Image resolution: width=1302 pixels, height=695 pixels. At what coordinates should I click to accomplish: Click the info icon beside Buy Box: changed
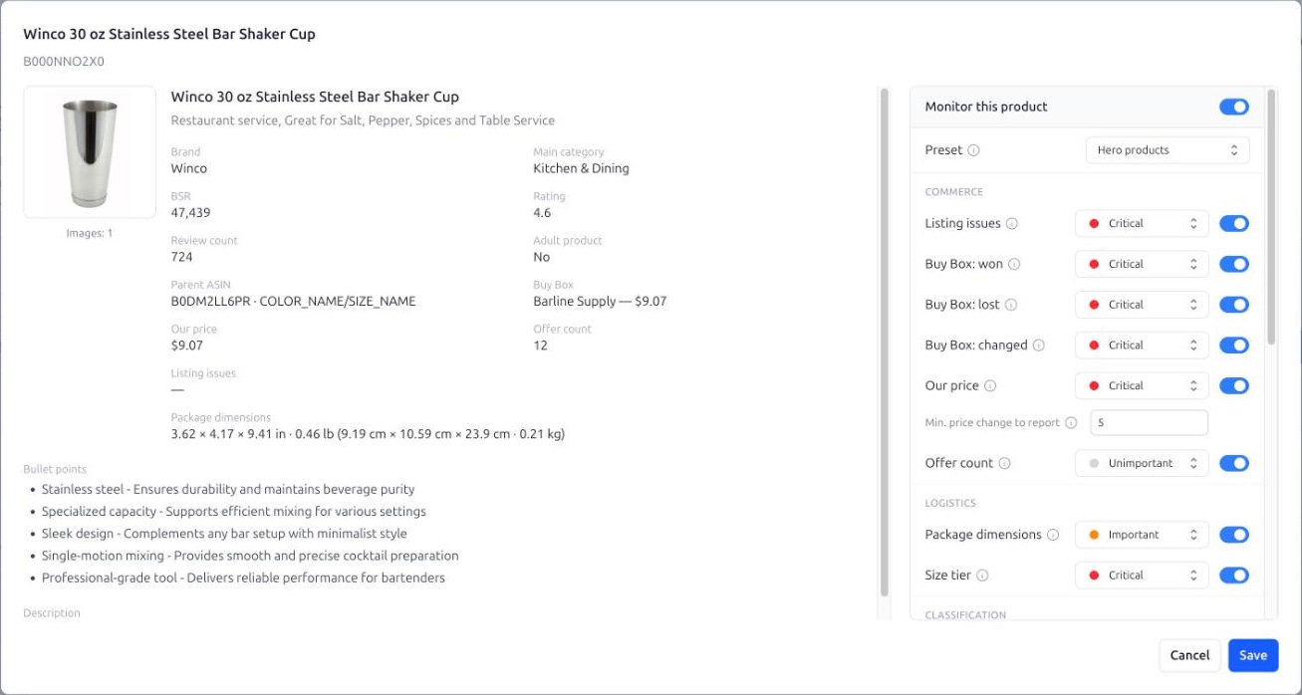pos(1038,346)
